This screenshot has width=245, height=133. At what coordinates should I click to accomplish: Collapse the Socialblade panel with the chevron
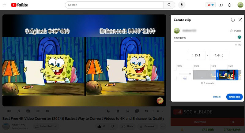click(241, 122)
